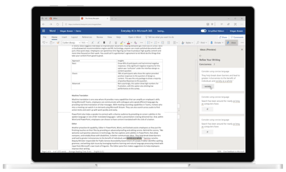
Task: Click Grow Font icon
Action: (93, 43)
